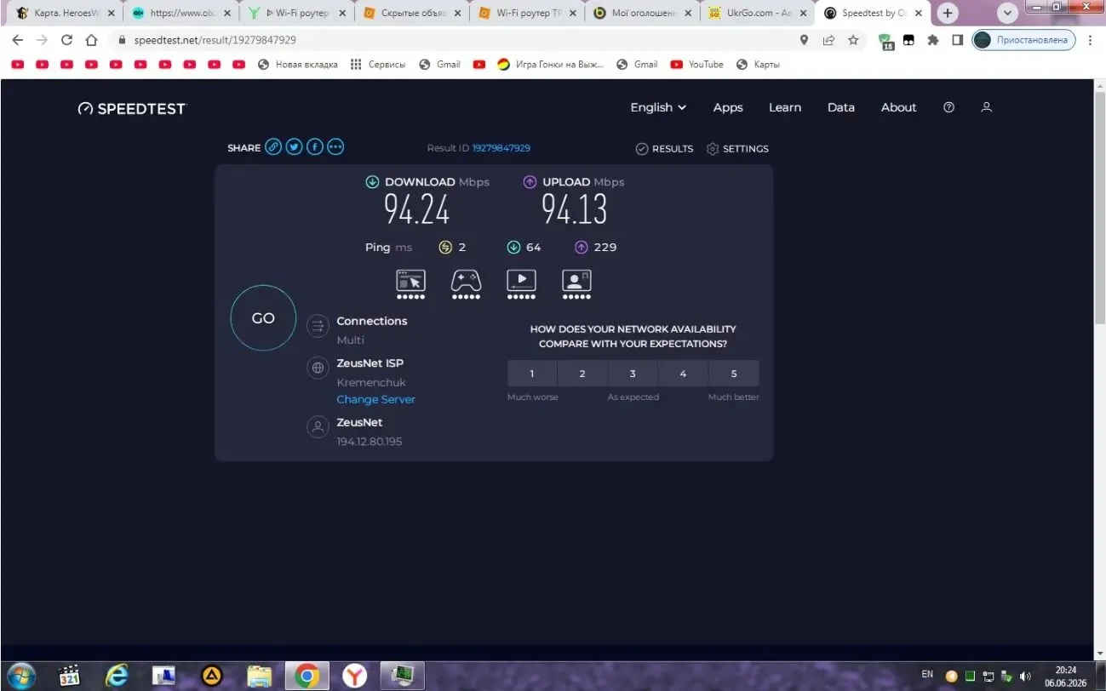
Task: Switch to the Мої оголошення tab
Action: click(641, 14)
